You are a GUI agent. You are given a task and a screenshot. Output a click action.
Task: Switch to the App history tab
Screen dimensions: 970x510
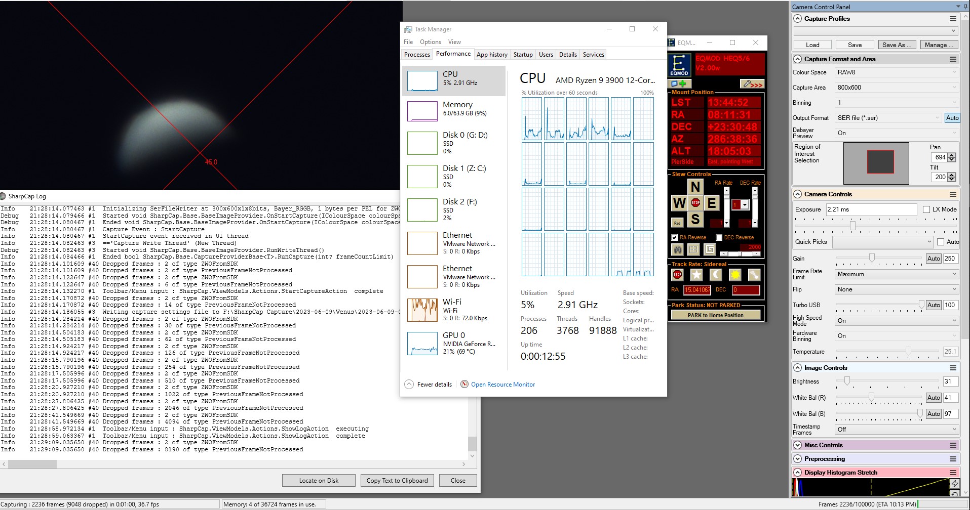coord(492,55)
